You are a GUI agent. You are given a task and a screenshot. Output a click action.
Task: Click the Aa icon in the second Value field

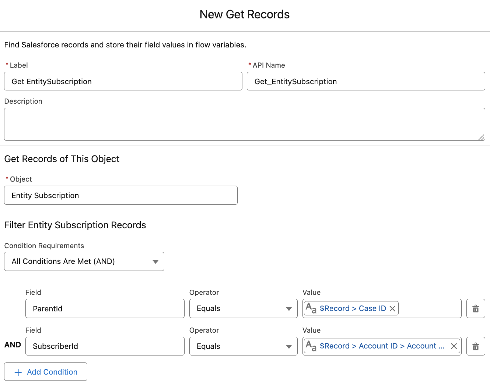pos(311,346)
